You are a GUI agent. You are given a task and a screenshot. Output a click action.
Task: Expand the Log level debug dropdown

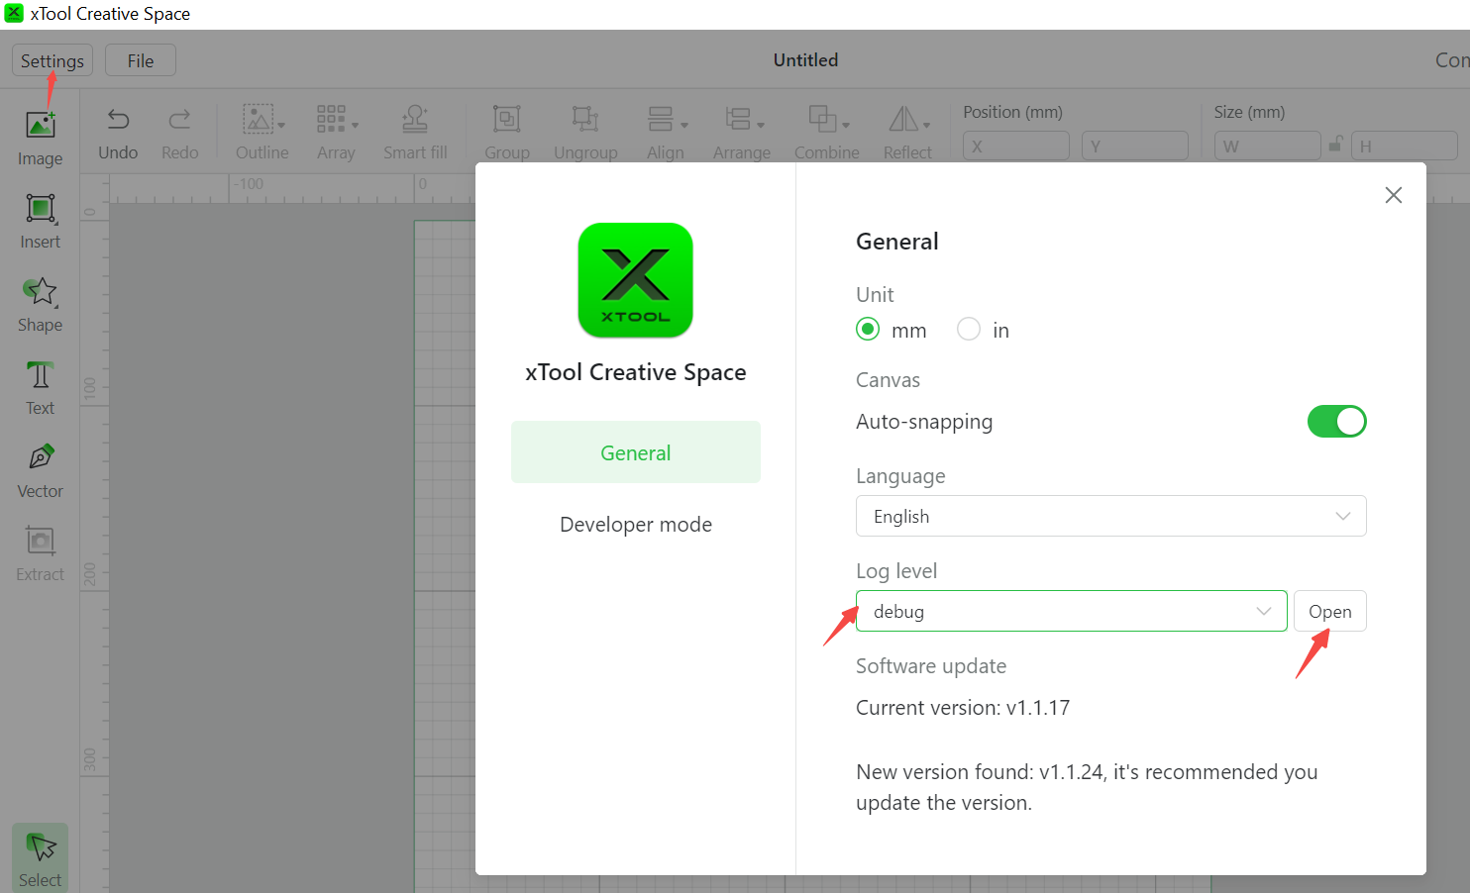point(1071,611)
